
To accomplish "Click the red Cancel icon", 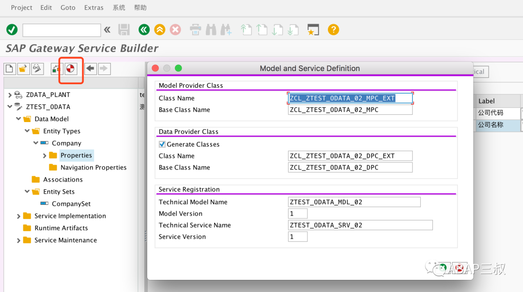I will 175,30.
